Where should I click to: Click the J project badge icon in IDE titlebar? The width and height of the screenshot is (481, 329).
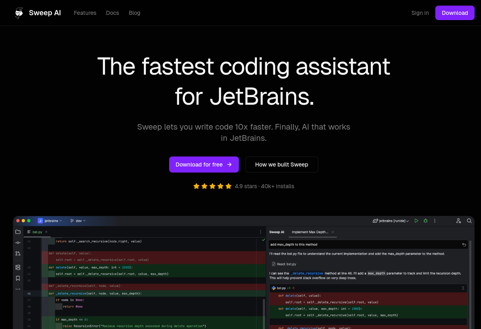[x=40, y=221]
